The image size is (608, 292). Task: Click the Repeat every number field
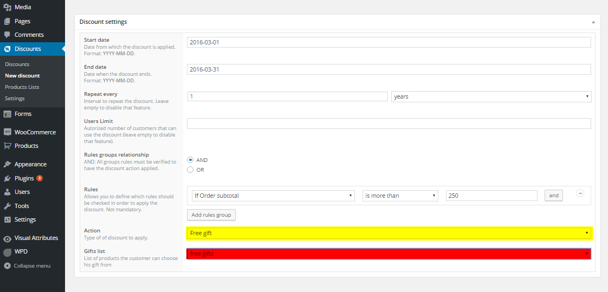coord(287,96)
